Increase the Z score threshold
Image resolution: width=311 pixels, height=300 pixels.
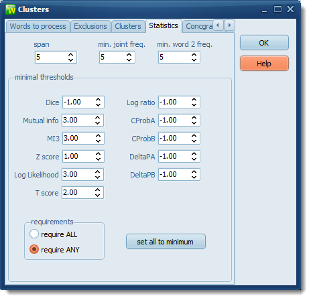click(98, 153)
